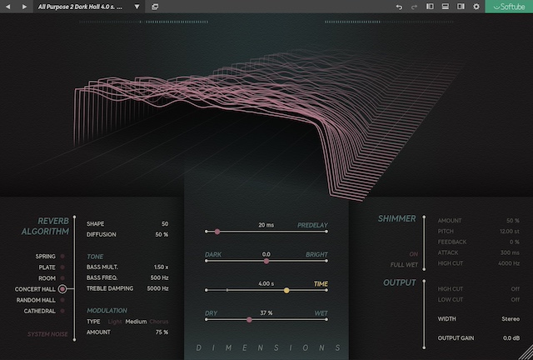Viewport: 533px width, 360px height.
Task: Toggle the right side panel layout icon
Action: coord(461,7)
